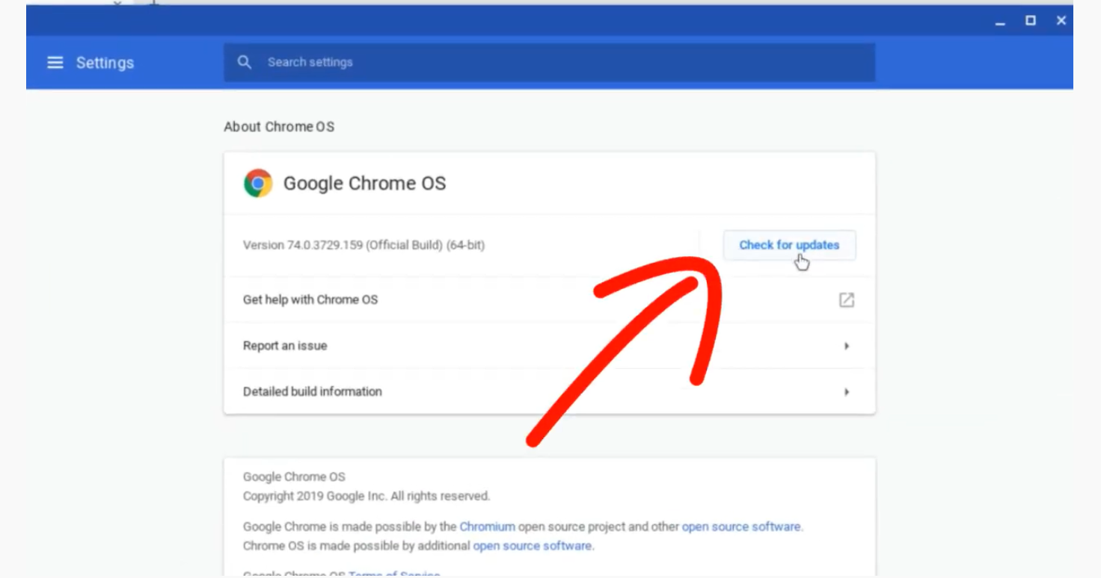
Task: Expand the Report an issue arrow
Action: (847, 347)
